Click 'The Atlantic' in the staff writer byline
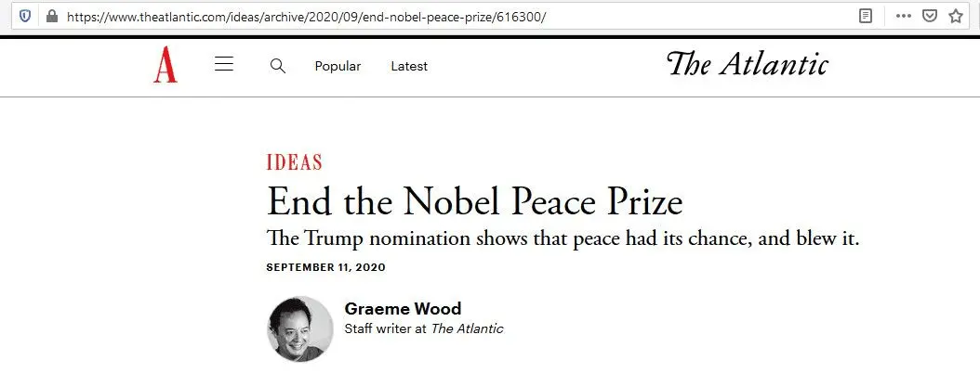980x373 pixels. (x=467, y=328)
